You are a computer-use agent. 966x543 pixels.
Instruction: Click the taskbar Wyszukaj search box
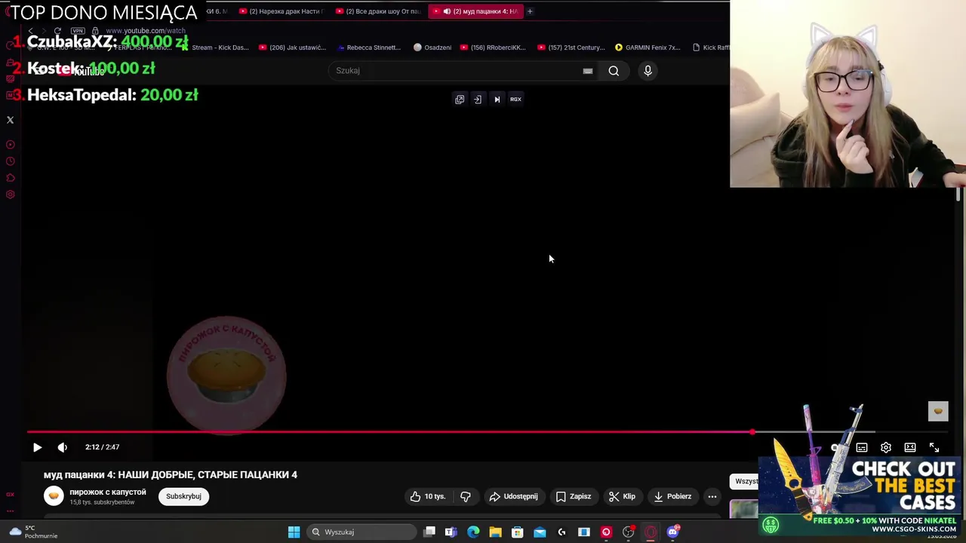point(361,532)
